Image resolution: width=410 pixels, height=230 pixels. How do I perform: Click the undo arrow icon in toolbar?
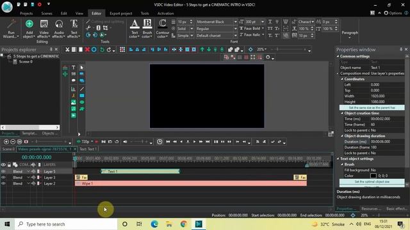coord(102,50)
